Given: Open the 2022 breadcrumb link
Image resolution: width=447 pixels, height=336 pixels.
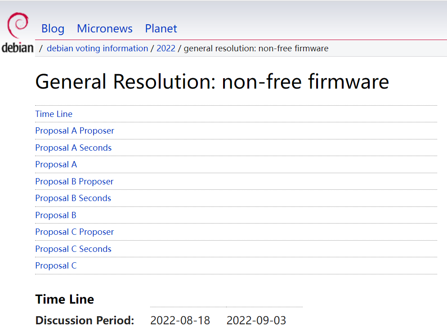Looking at the screenshot, I should tap(166, 48).
